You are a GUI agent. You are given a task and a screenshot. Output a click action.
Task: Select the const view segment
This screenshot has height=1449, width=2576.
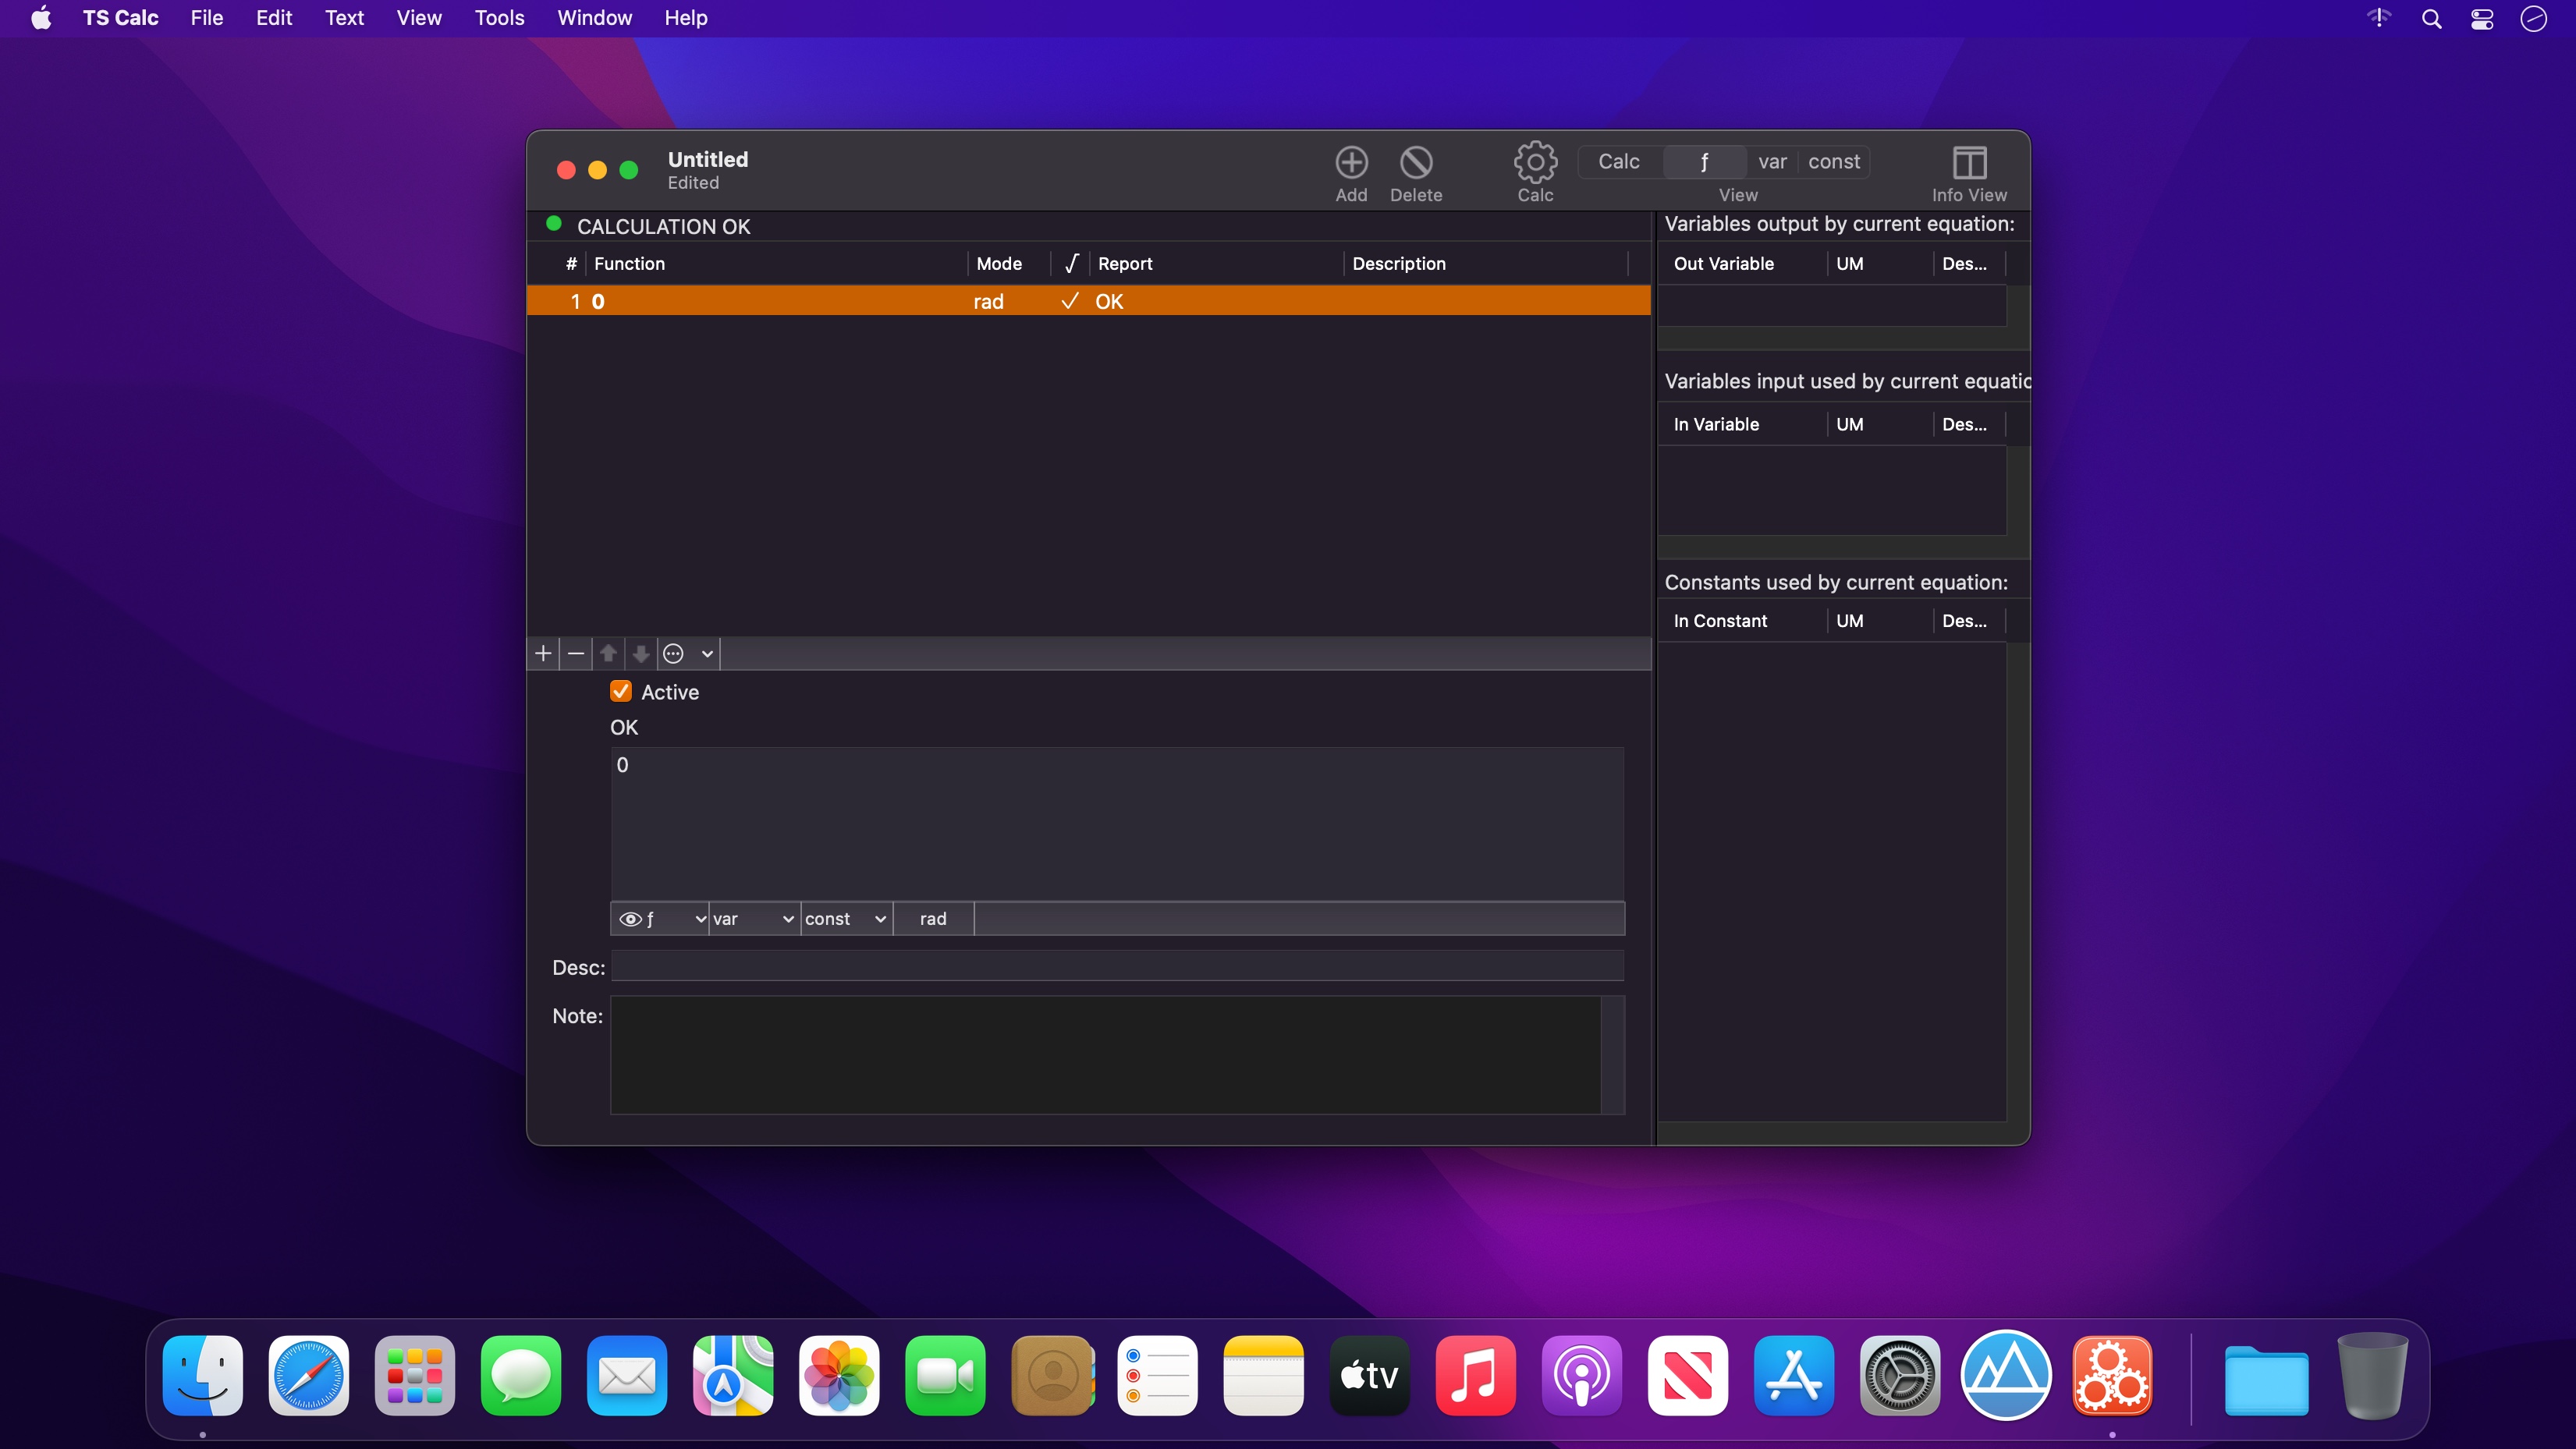pos(1833,162)
